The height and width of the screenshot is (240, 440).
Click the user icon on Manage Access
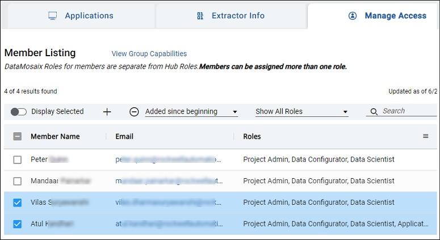point(353,16)
